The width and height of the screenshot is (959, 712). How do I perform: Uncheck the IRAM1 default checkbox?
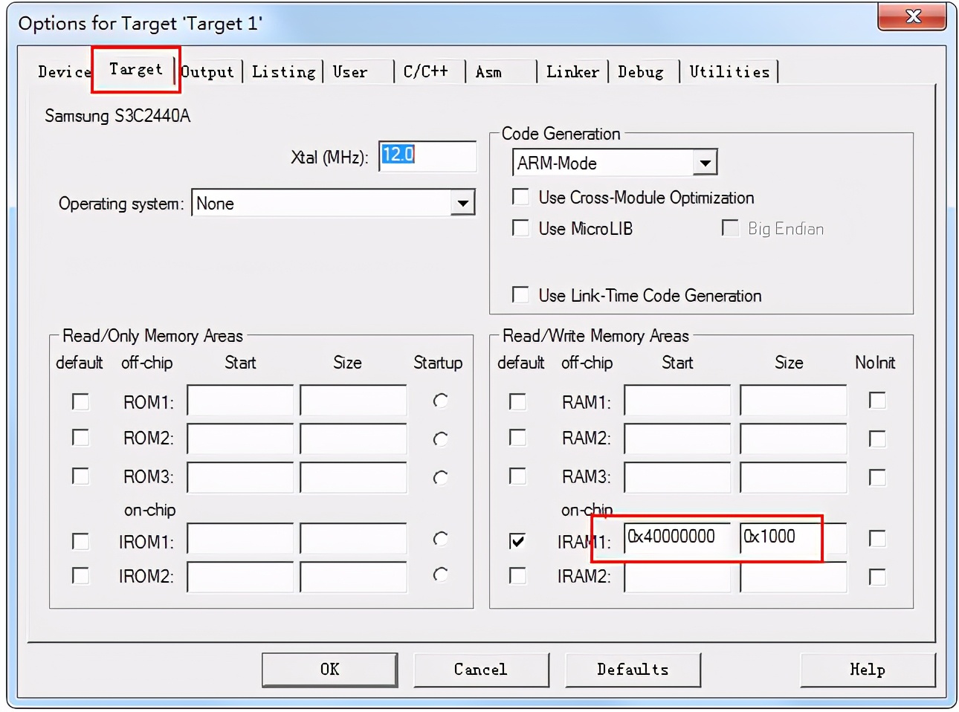[517, 541]
